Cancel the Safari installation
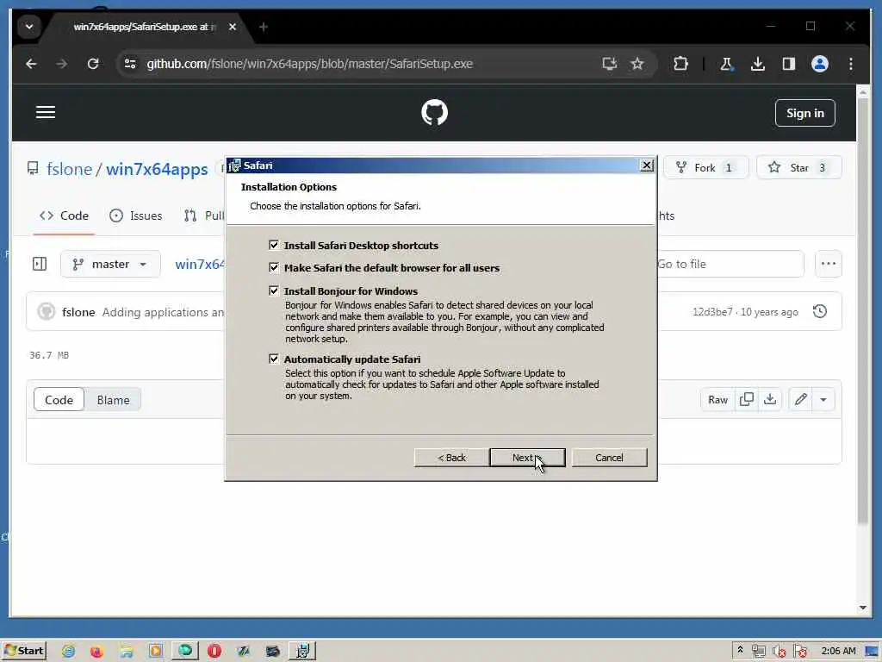Image resolution: width=882 pixels, height=662 pixels. [x=609, y=458]
